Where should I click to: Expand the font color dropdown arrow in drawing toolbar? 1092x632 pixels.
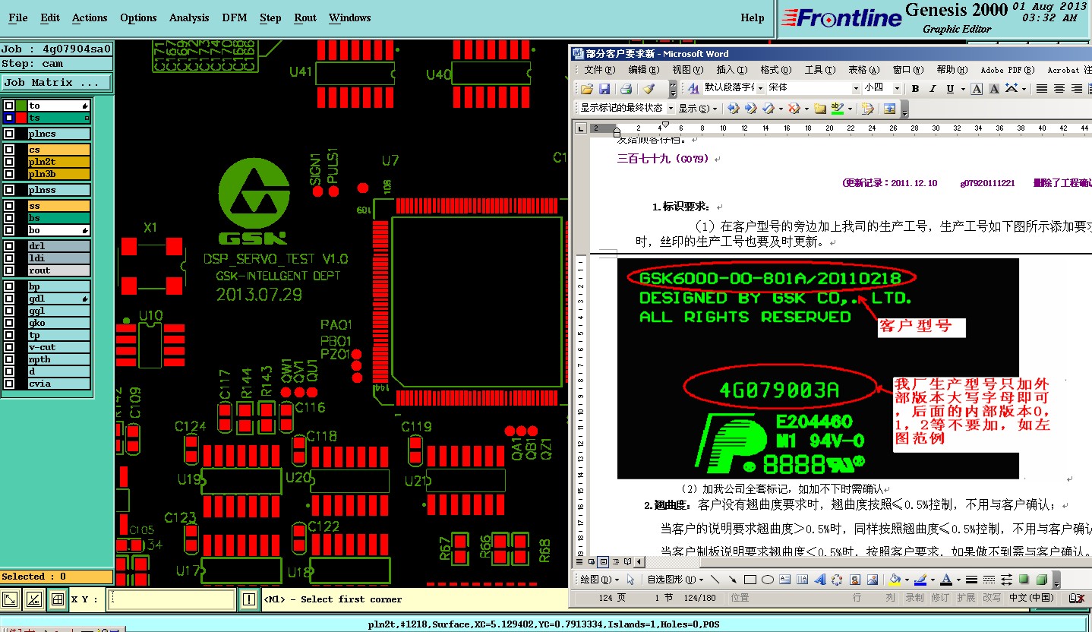pos(957,580)
